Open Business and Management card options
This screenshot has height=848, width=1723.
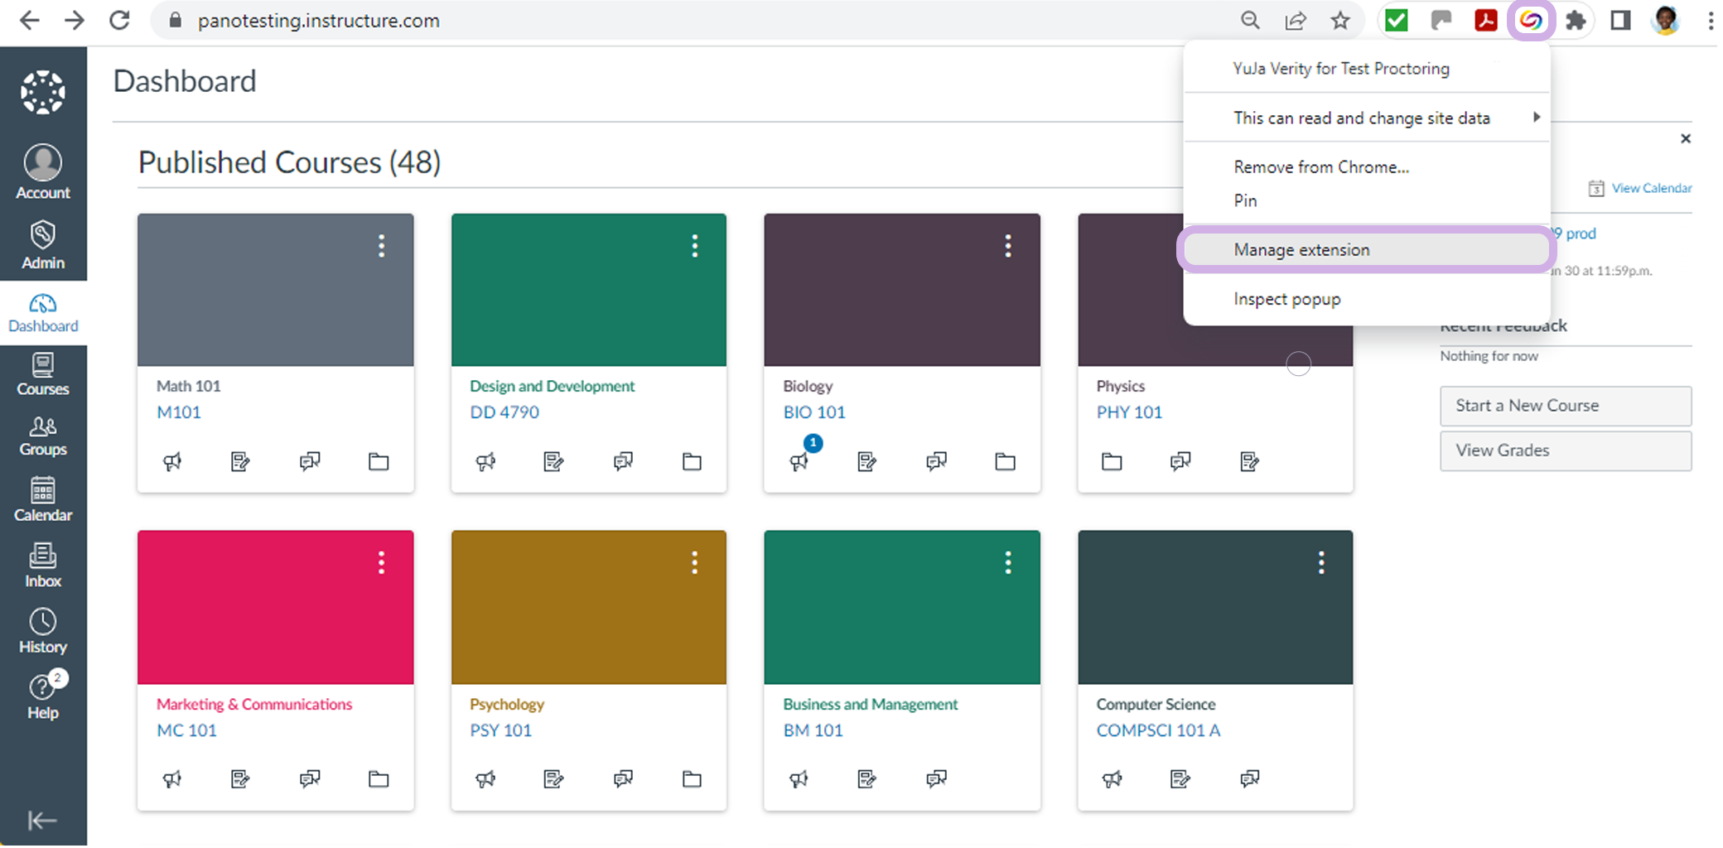point(1007,563)
